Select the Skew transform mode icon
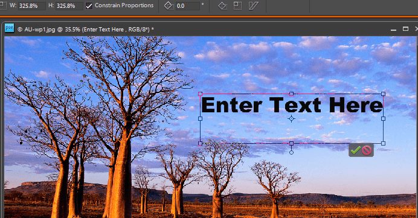 (x=253, y=5)
